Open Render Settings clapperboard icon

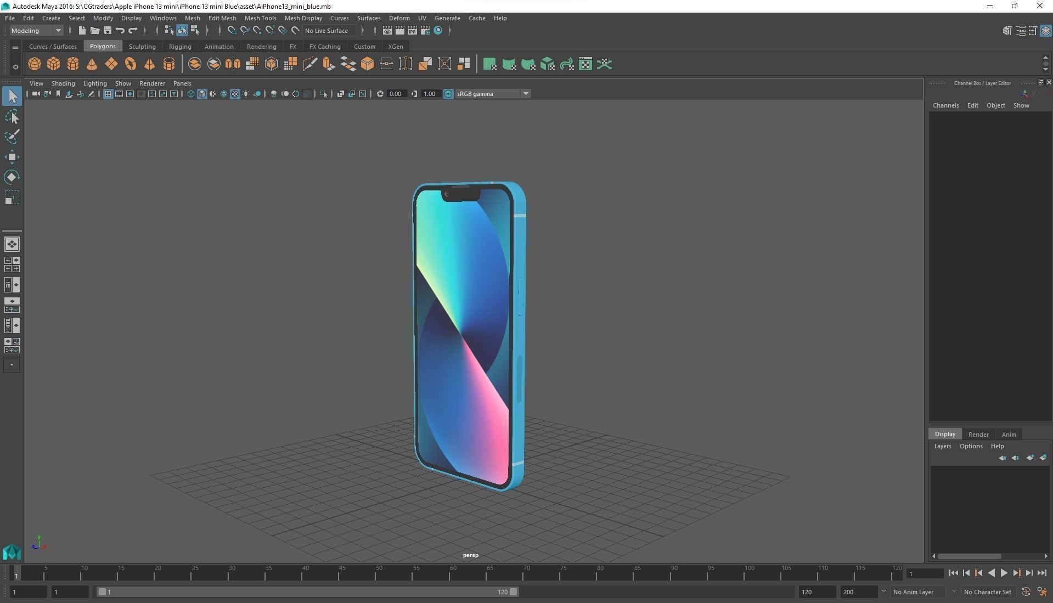coord(425,31)
